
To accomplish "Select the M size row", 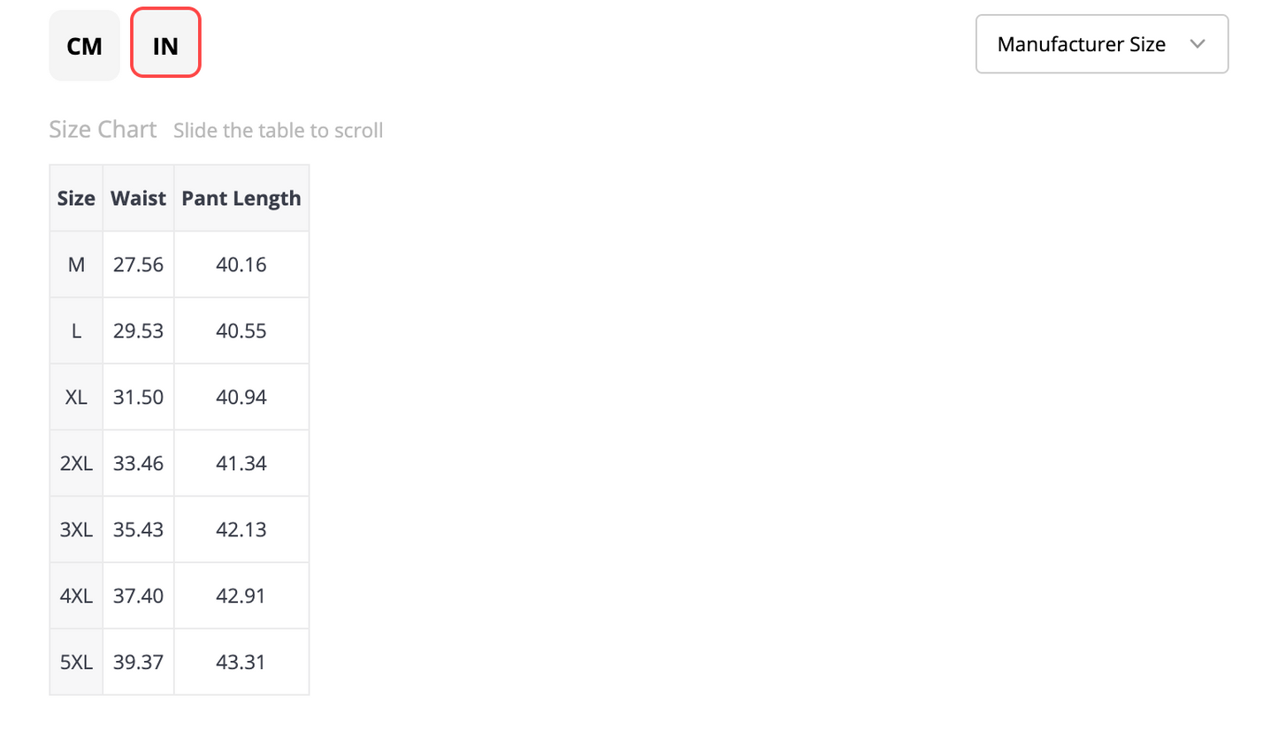I will pyautogui.click(x=179, y=264).
